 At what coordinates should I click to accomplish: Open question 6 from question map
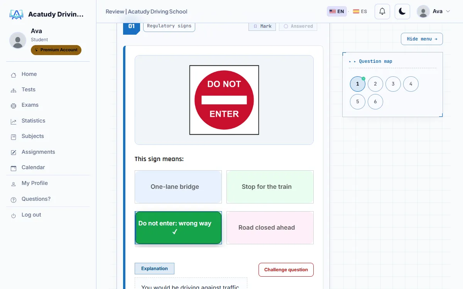375,102
